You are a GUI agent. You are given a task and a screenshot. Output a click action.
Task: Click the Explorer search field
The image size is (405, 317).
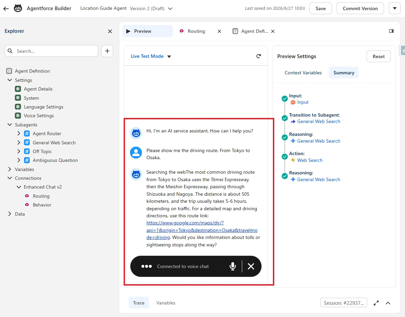pos(51,51)
